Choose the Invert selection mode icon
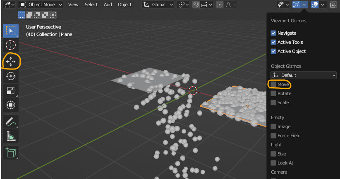 coord(45,15)
